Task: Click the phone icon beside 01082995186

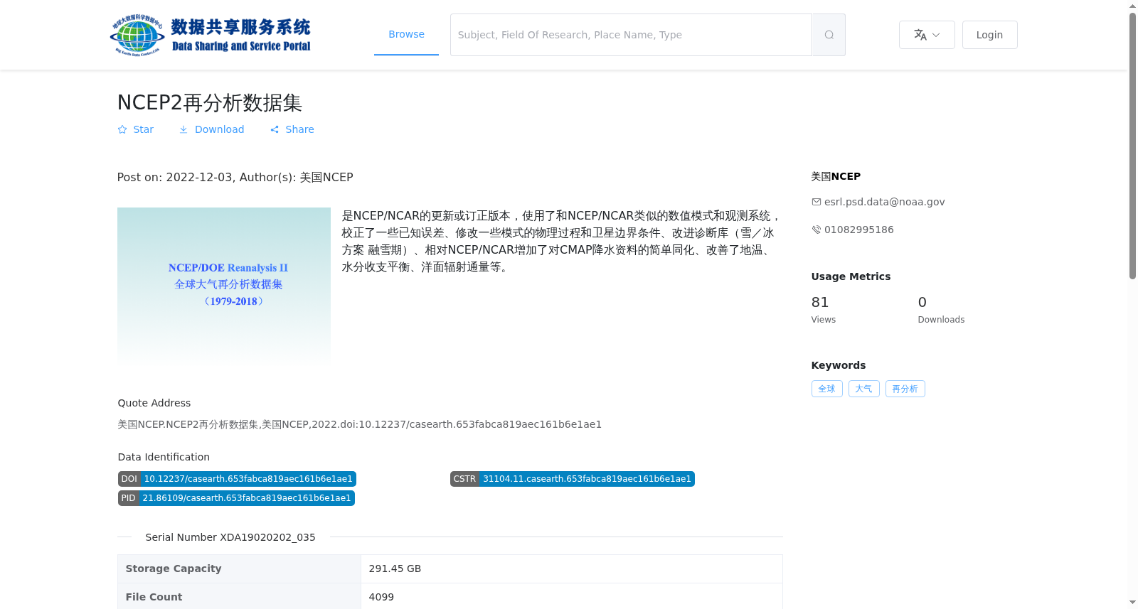Action: click(x=817, y=230)
